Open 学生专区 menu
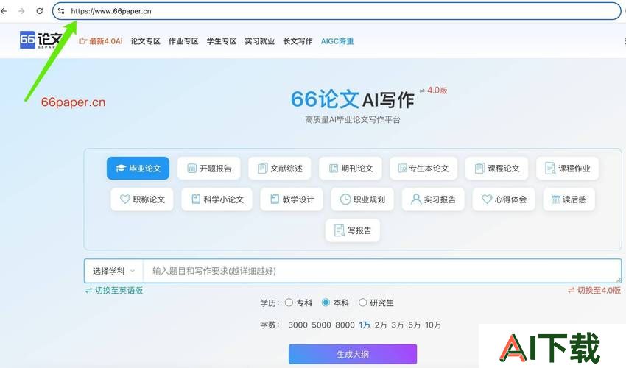The image size is (626, 368). click(x=222, y=41)
